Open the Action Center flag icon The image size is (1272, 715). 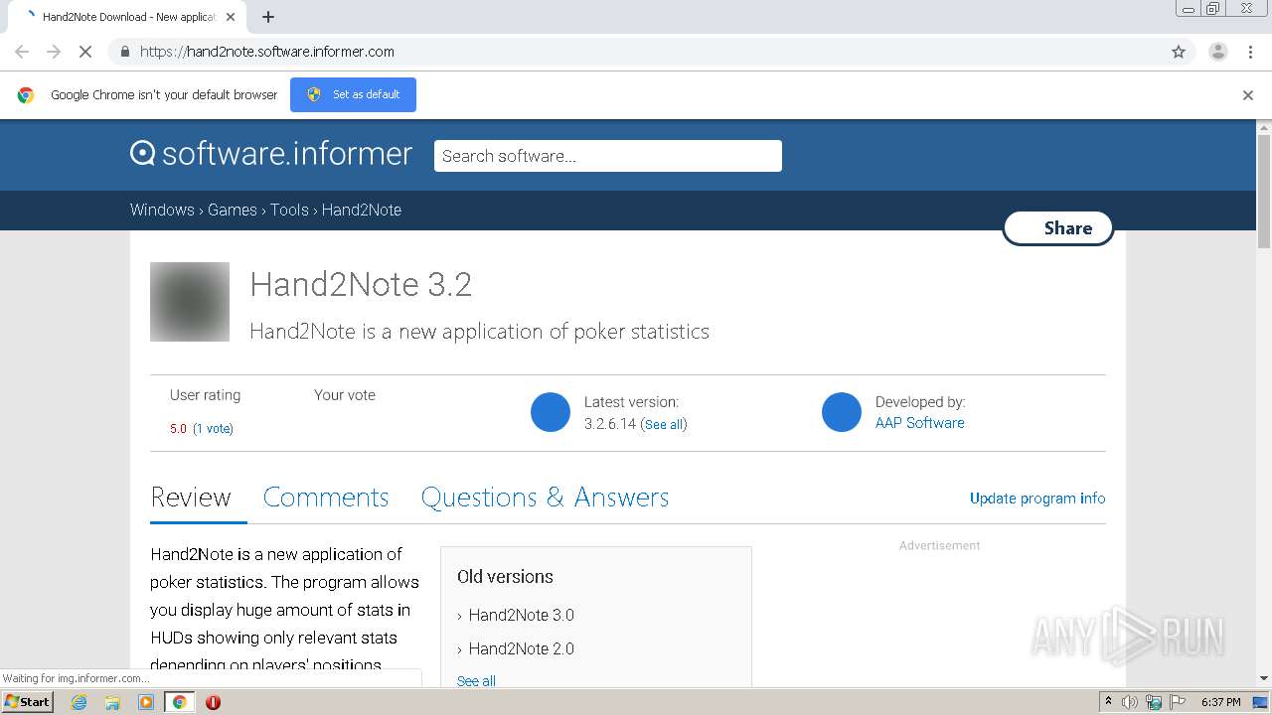pyautogui.click(x=1178, y=702)
